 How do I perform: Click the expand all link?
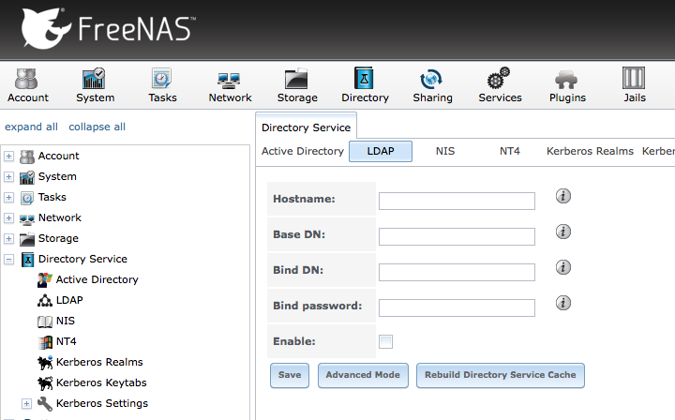[x=31, y=127]
